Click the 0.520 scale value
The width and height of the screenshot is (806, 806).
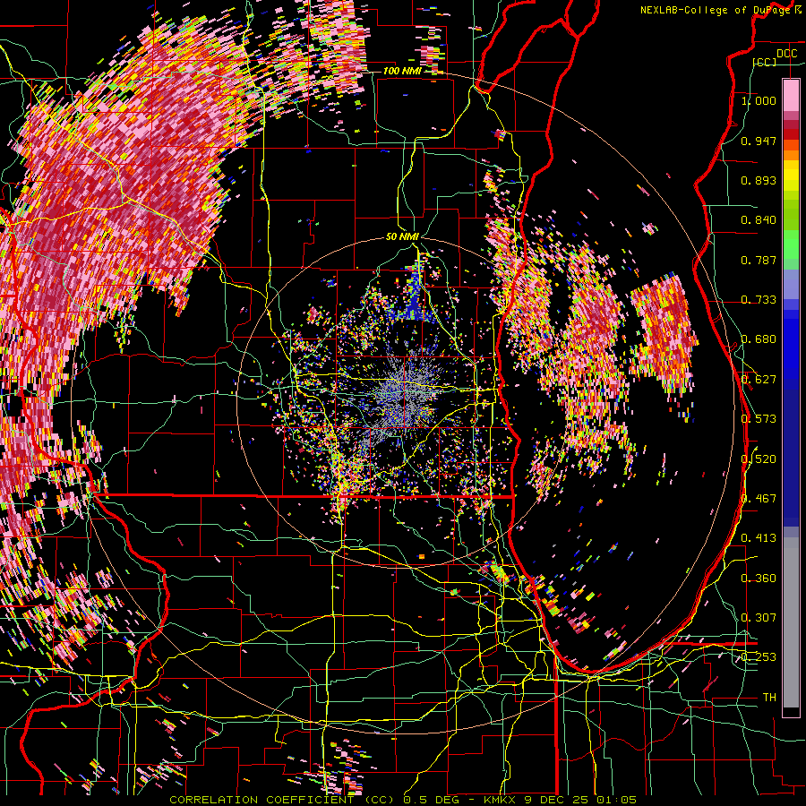[759, 458]
